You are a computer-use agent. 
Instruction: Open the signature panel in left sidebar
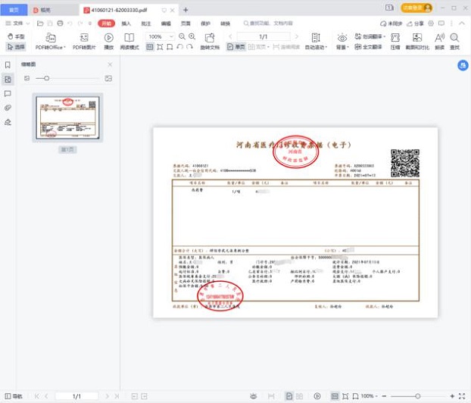(8, 122)
